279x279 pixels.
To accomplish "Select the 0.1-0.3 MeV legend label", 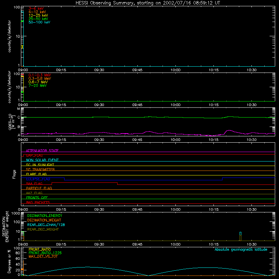I will click(x=40, y=75).
